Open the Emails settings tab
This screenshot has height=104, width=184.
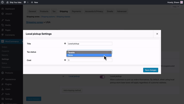[x=110, y=11]
